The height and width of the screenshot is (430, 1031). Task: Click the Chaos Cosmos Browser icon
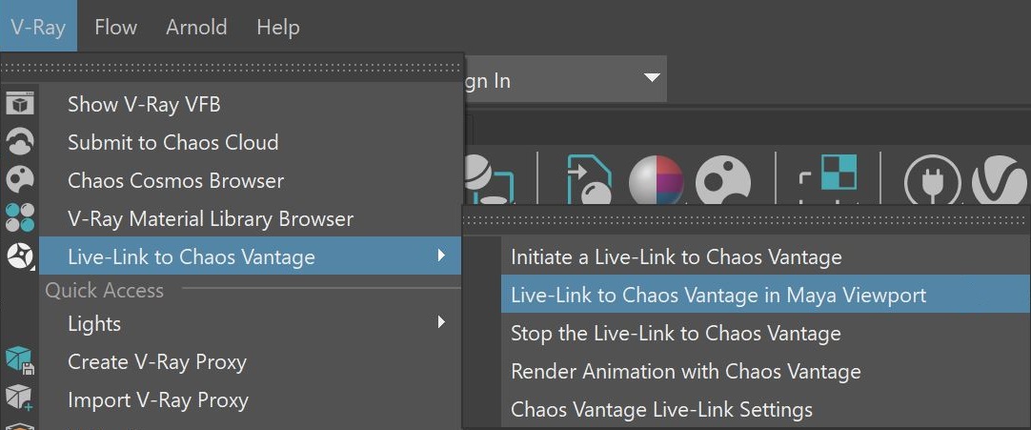[x=20, y=179]
